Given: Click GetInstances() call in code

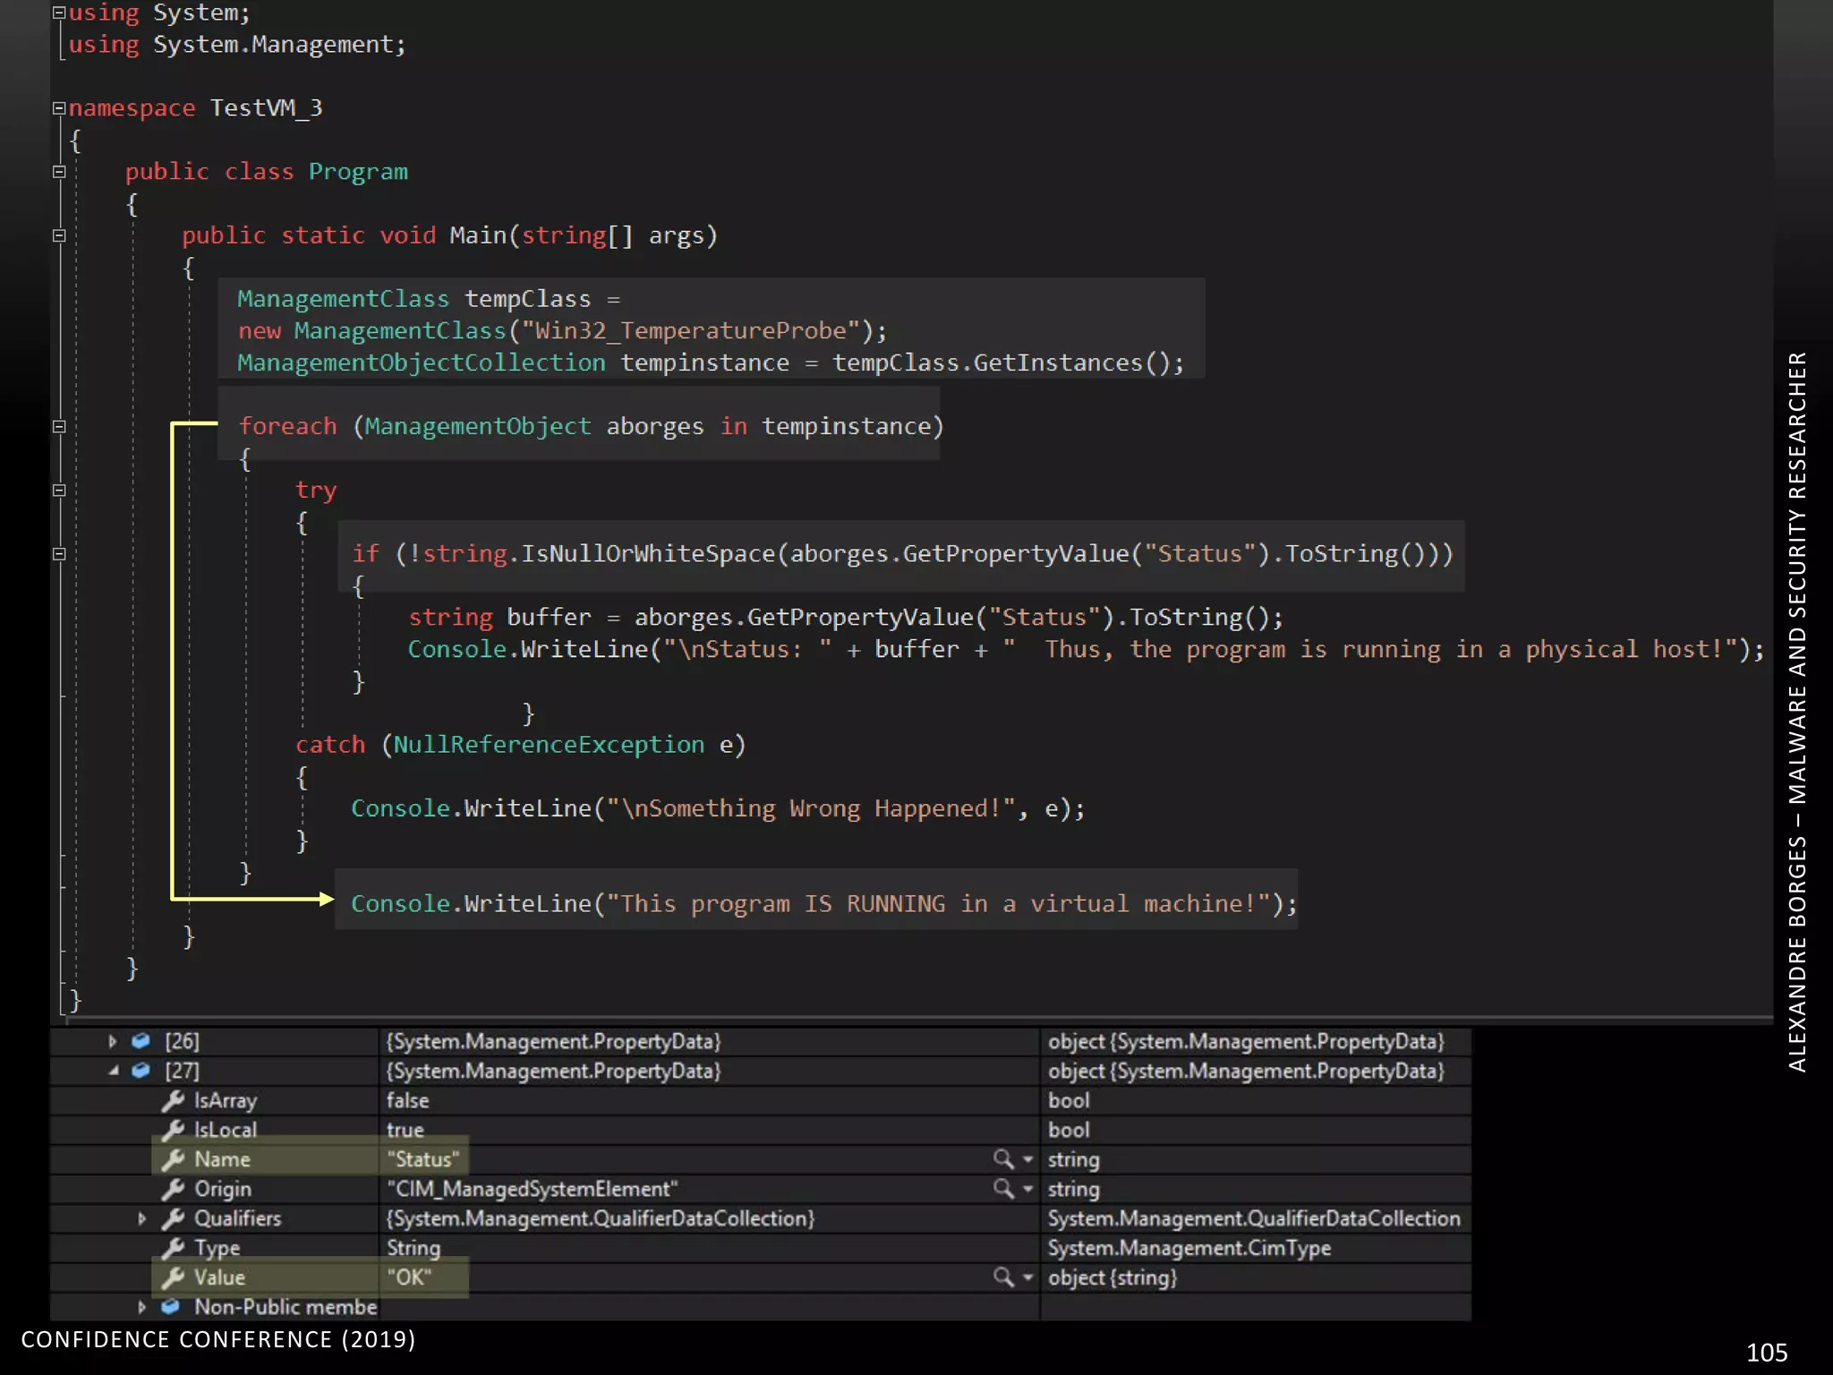Looking at the screenshot, I should click(x=1071, y=363).
